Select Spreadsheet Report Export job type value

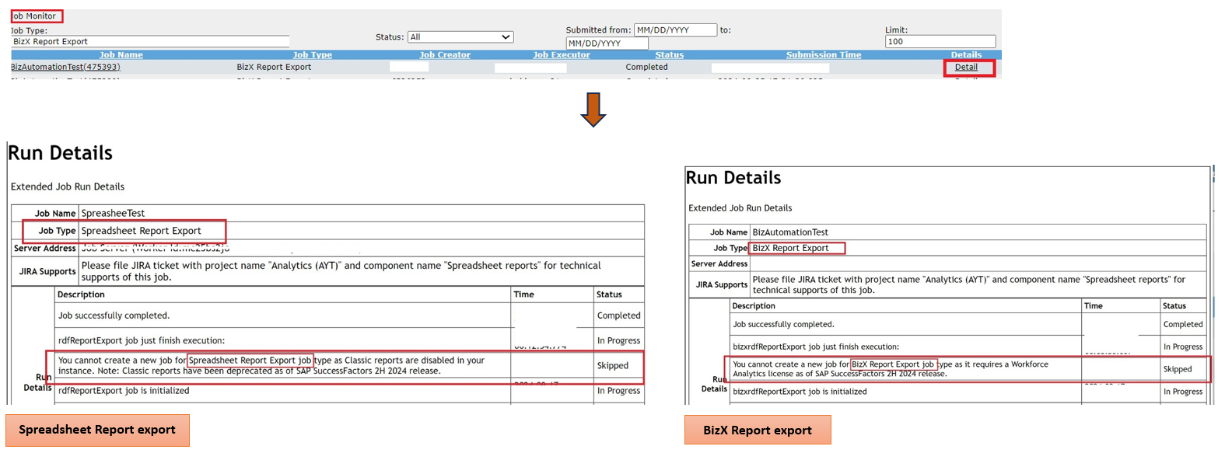(141, 231)
